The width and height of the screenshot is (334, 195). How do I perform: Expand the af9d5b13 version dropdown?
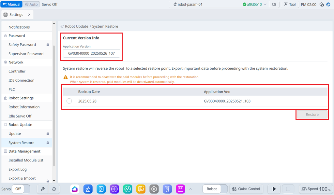click(265, 5)
